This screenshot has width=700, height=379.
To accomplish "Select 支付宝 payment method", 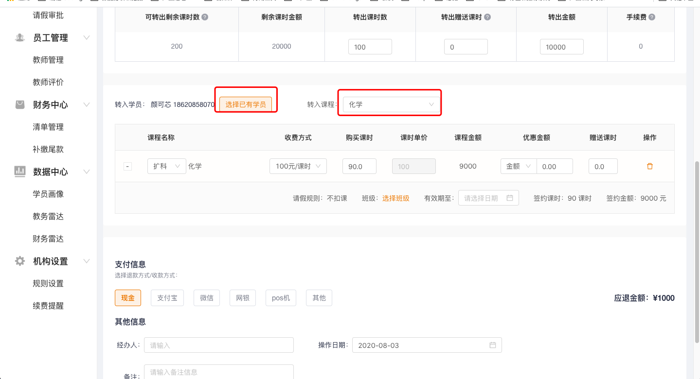I will pyautogui.click(x=167, y=298).
